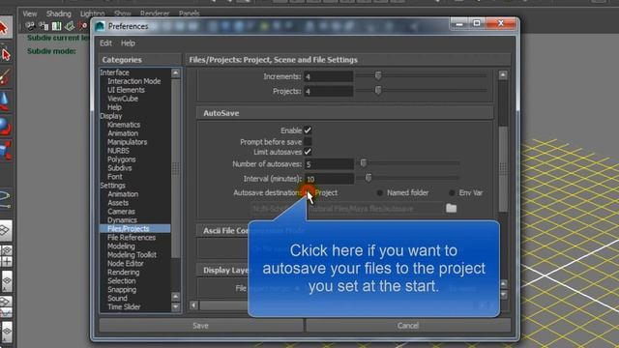Open the Edit menu in Preferences
The width and height of the screenshot is (619, 348).
(x=105, y=43)
